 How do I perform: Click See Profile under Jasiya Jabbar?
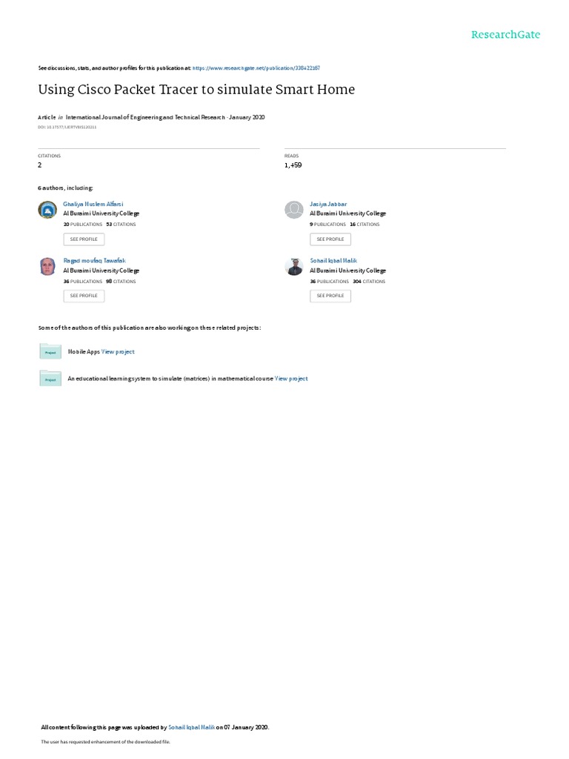pyautogui.click(x=330, y=239)
